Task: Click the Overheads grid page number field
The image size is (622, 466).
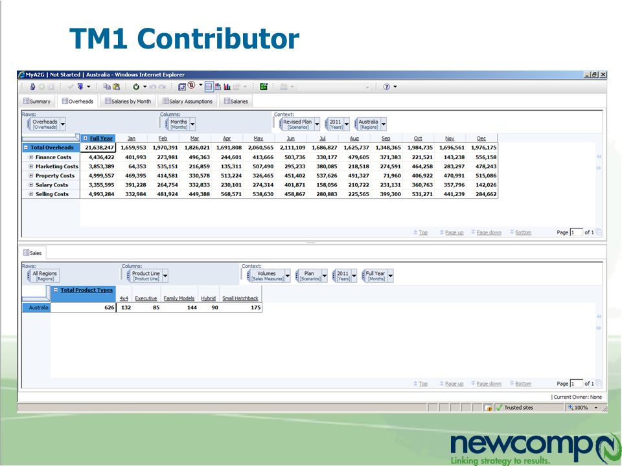Action: 577,232
